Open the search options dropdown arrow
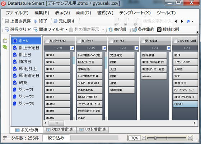Viewport: 201px width, 144px height. pyautogui.click(x=192, y=21)
